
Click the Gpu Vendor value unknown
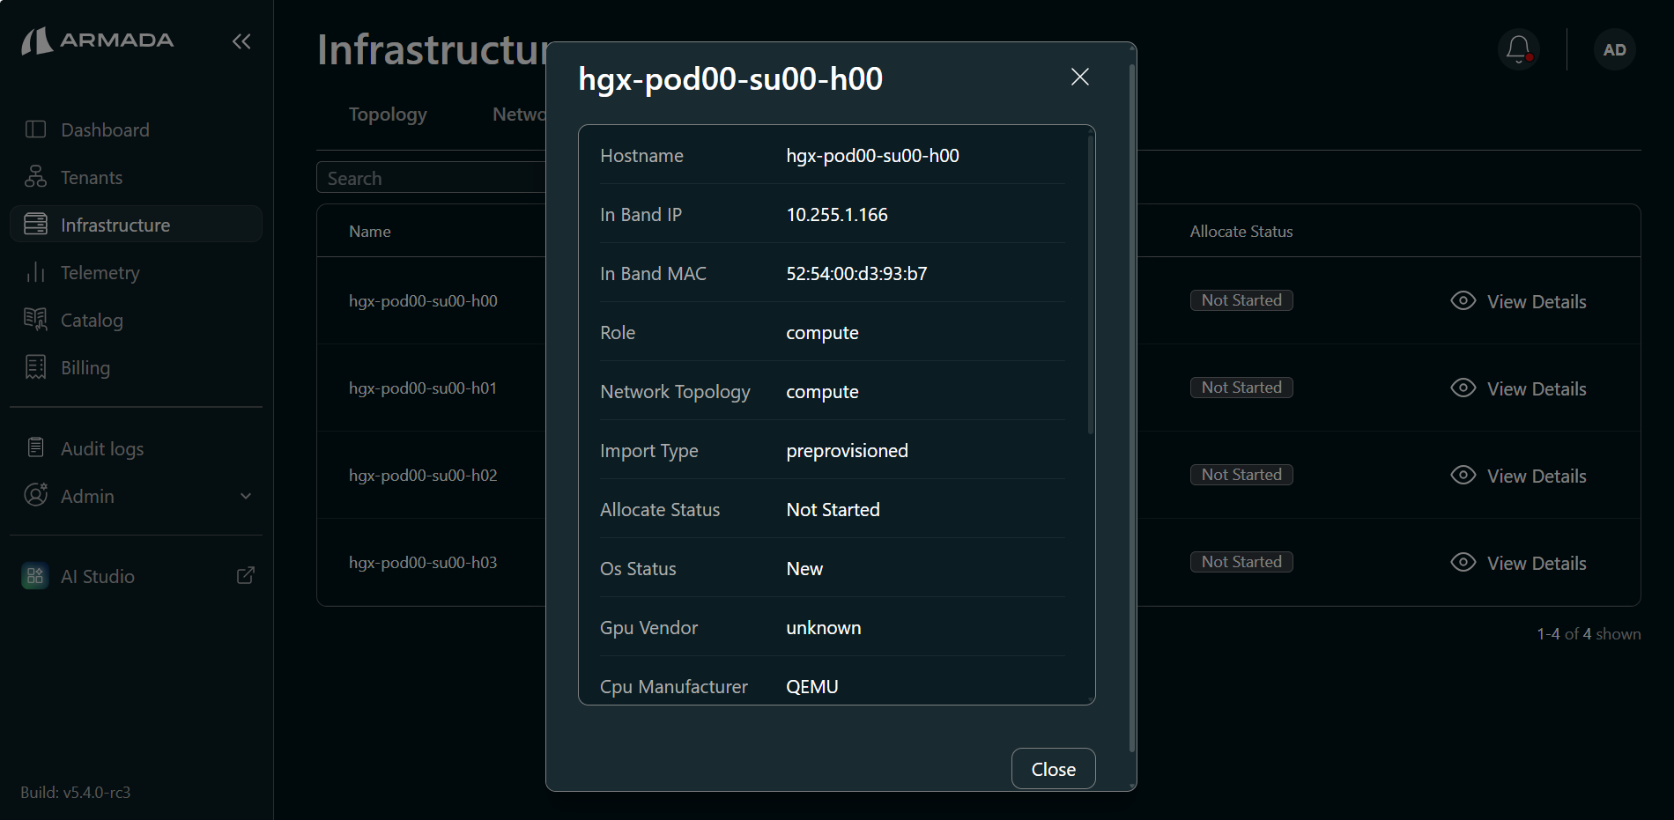[x=823, y=627]
